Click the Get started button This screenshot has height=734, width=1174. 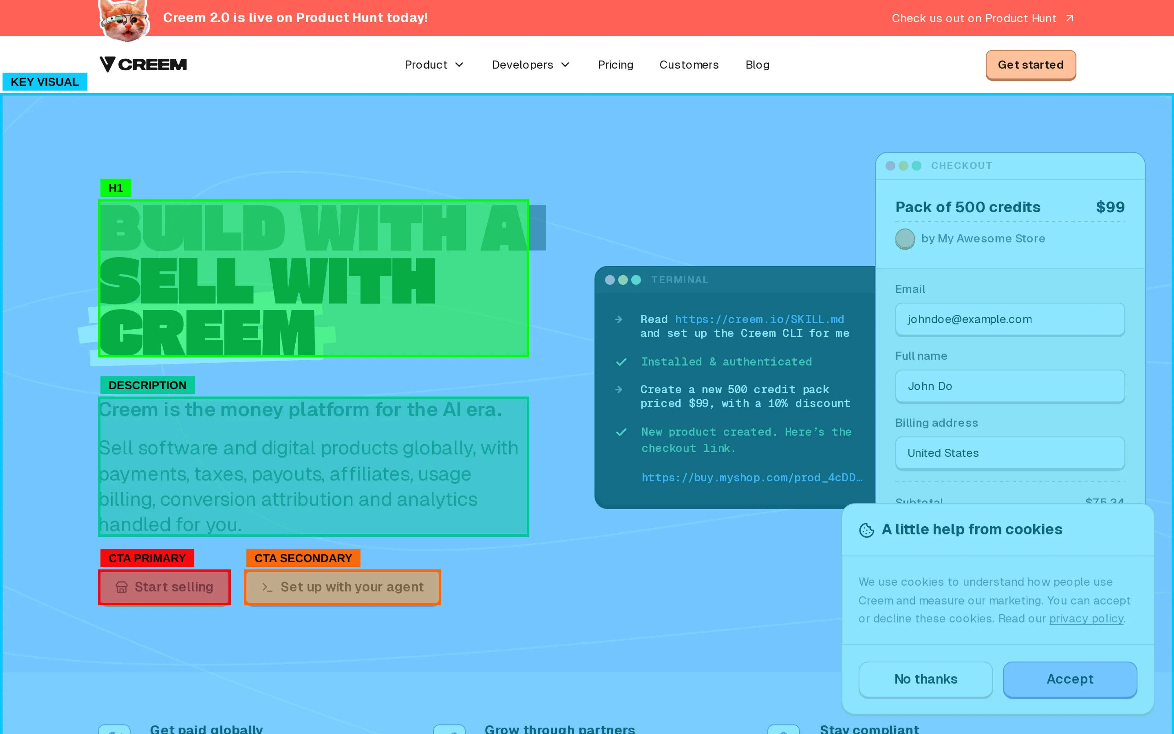(x=1030, y=65)
